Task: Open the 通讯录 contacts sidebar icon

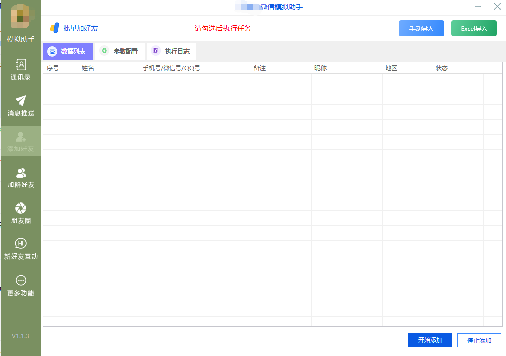Action: coord(21,65)
